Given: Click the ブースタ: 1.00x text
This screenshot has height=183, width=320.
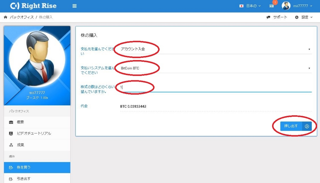Looking at the screenshot, I should [37, 98].
